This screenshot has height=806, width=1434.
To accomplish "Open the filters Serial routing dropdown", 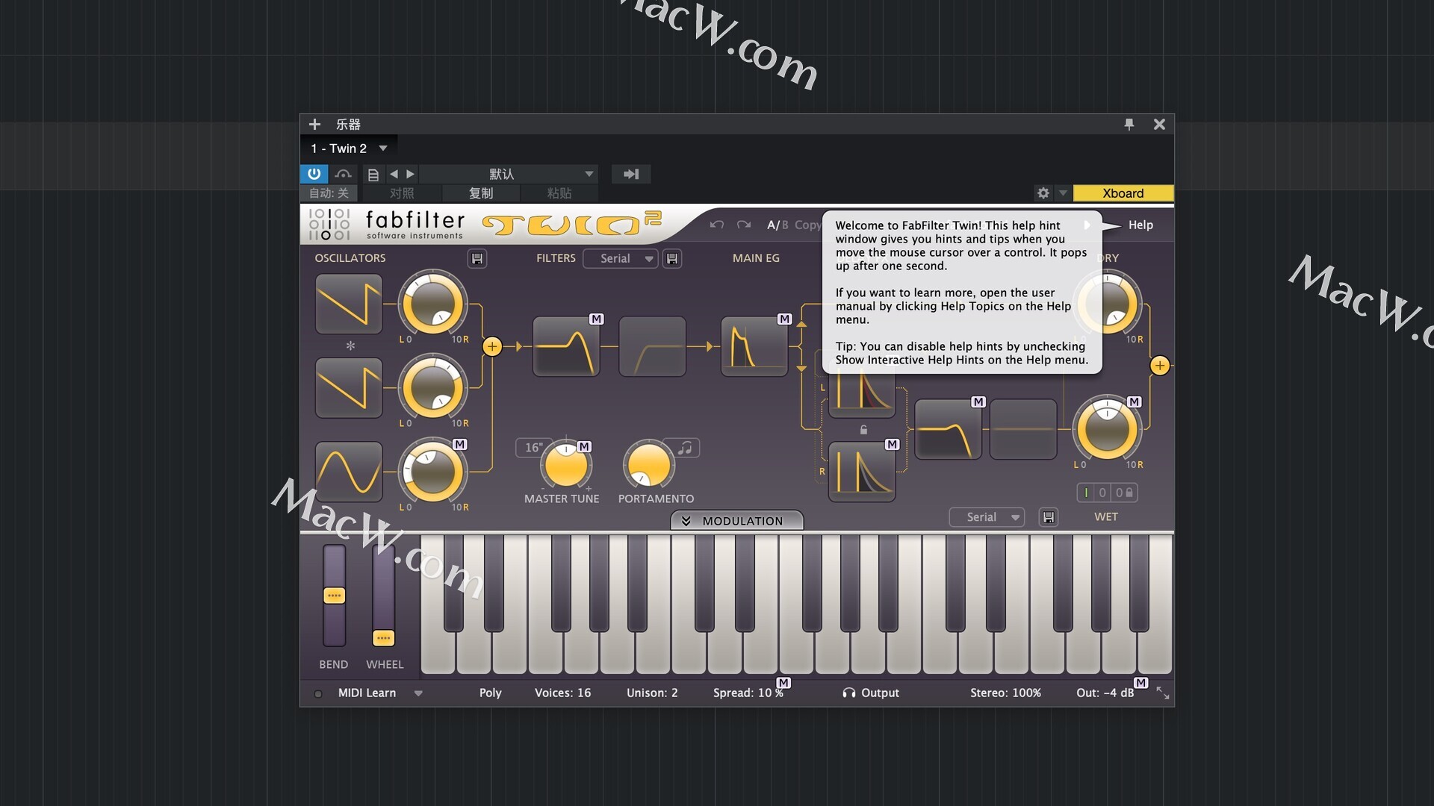I will point(620,258).
